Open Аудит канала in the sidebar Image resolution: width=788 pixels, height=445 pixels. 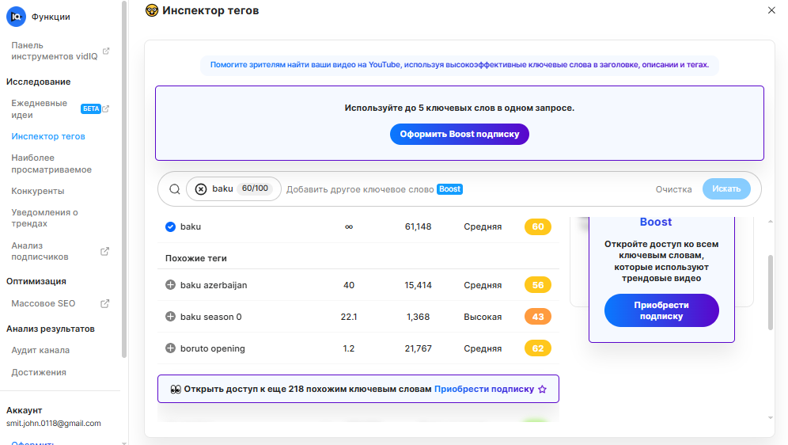coord(40,350)
